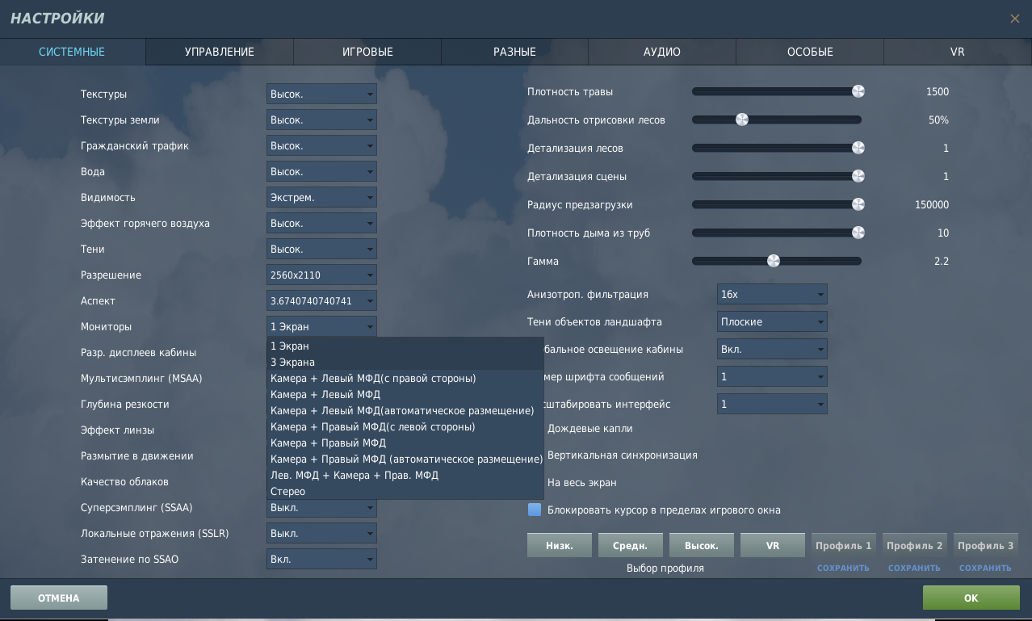The image size is (1032, 621).
Task: Toggle Блокировать курсор в пределах игрового окна
Action: (x=534, y=510)
